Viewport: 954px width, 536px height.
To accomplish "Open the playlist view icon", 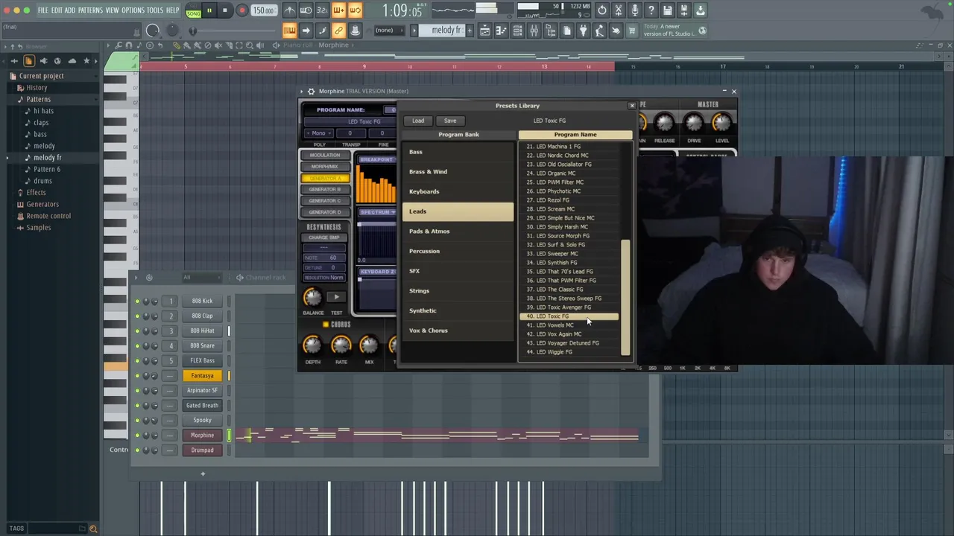I will (484, 31).
